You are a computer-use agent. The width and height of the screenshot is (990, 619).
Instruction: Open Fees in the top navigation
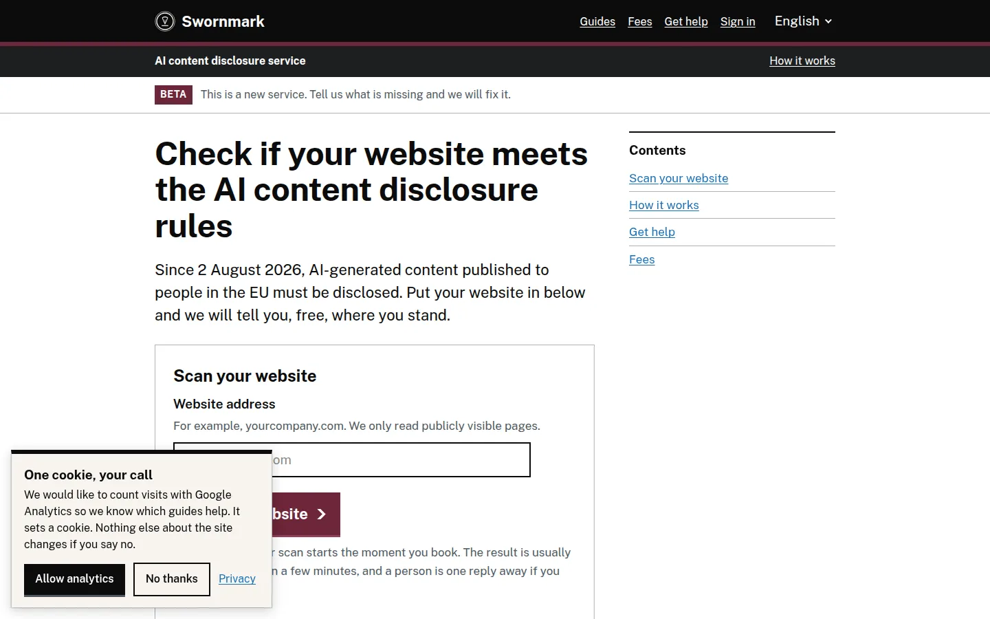[639, 21]
